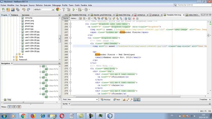
Task: Open the Fenêtre menu
Action: click(84, 5)
